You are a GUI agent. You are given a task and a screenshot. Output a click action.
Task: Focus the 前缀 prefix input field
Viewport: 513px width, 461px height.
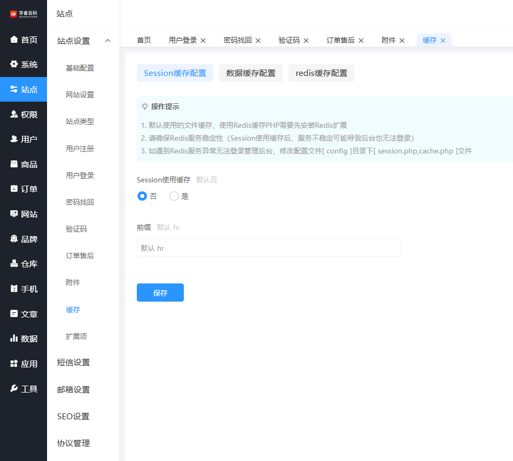point(269,248)
